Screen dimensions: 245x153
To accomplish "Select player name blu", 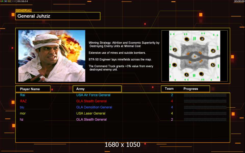I will [x=22, y=107].
